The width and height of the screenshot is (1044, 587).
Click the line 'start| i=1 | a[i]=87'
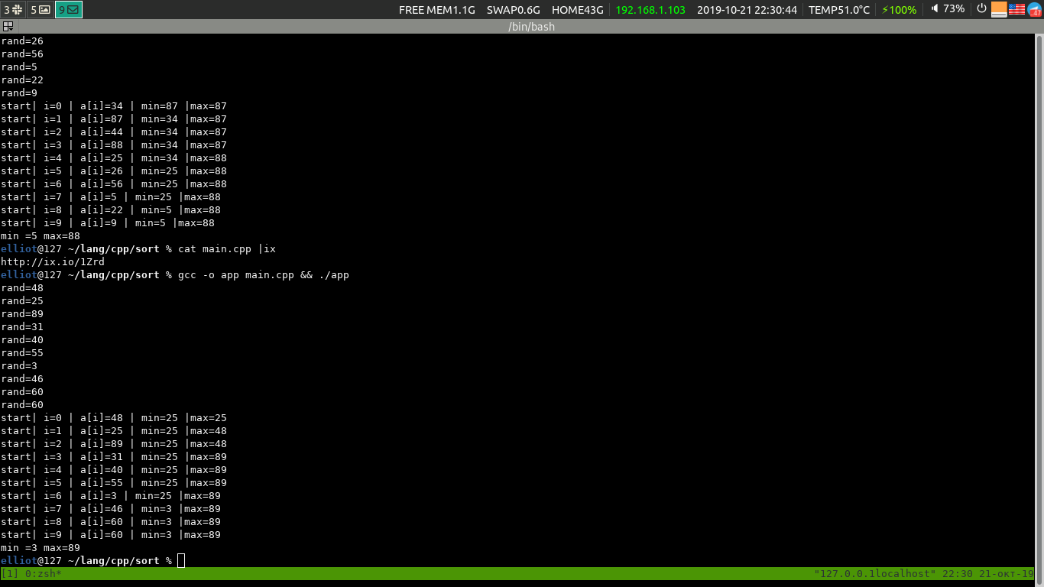114,119
